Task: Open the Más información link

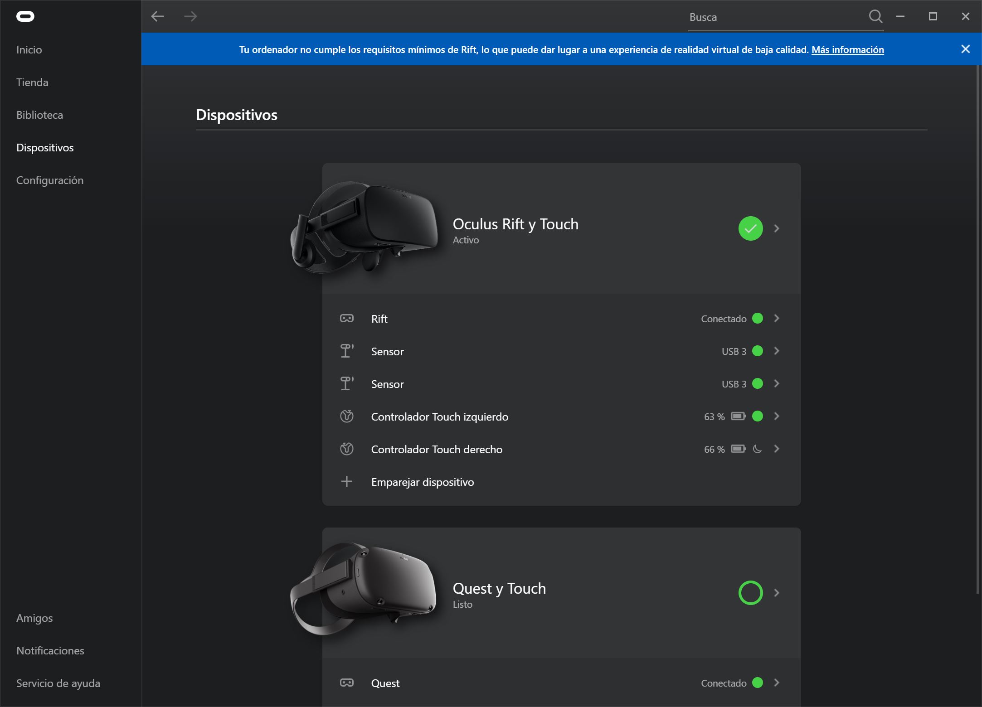Action: coord(847,50)
